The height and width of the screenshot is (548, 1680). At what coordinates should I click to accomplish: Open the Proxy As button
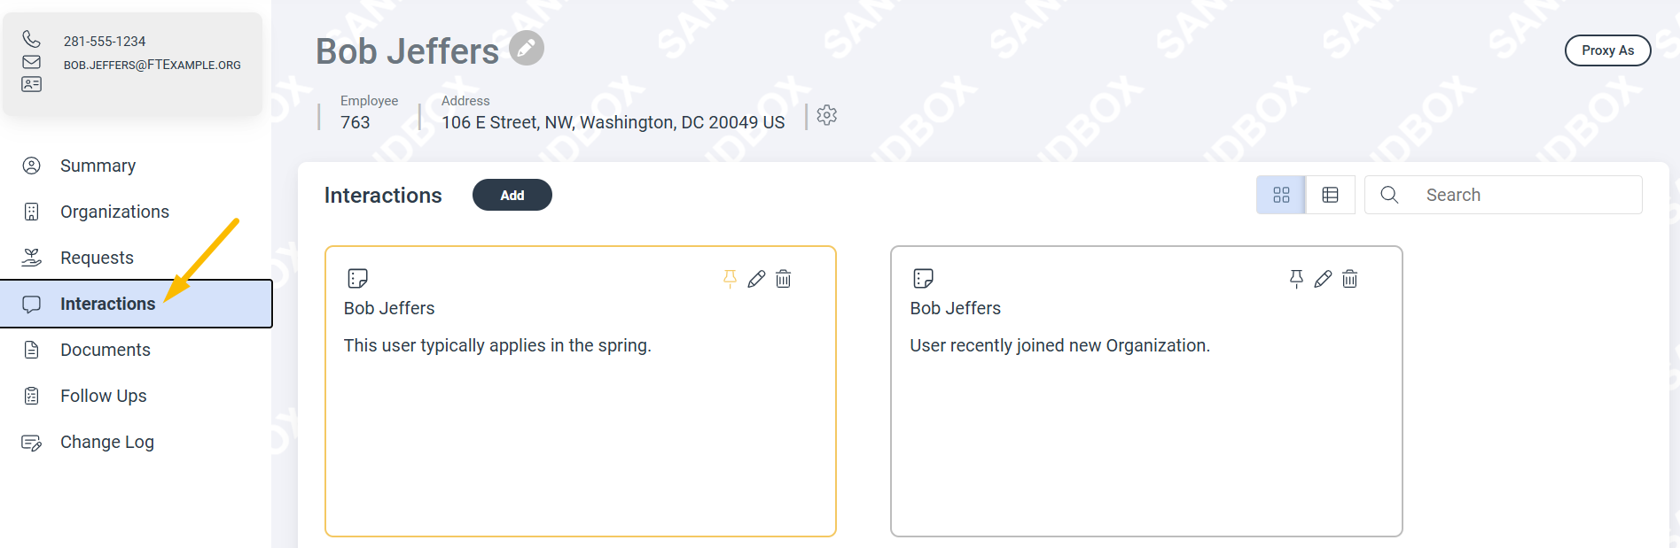1607,50
